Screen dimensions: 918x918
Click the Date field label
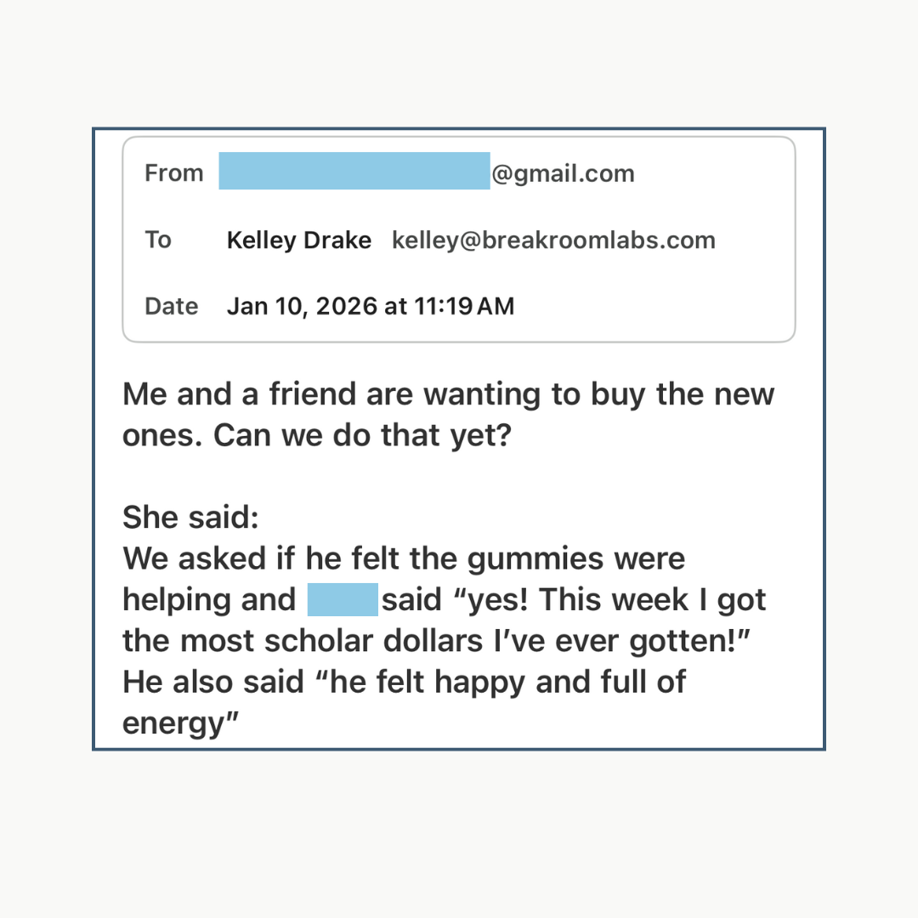[x=172, y=306]
